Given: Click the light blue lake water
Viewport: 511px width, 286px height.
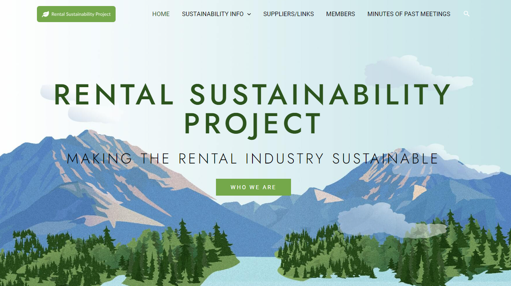Looking at the screenshot, I should click(x=257, y=272).
